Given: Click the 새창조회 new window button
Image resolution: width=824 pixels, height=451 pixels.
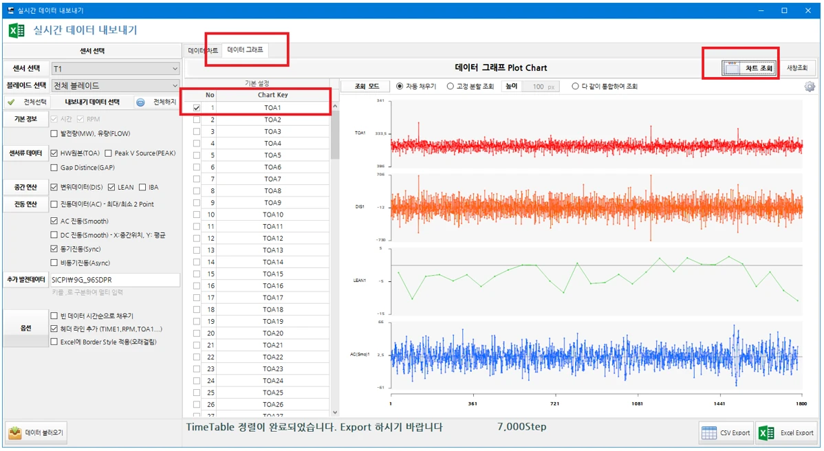Looking at the screenshot, I should (x=796, y=68).
